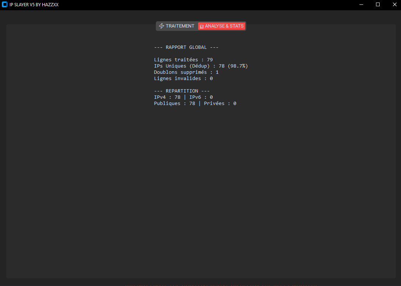Select the ANALYSE & STATS tab
The height and width of the screenshot is (286, 401).
pos(222,26)
